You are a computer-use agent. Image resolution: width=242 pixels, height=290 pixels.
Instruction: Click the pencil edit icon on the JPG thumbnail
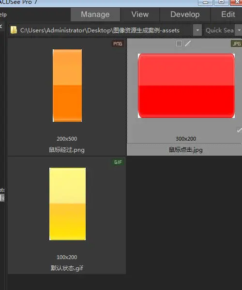tap(188, 43)
